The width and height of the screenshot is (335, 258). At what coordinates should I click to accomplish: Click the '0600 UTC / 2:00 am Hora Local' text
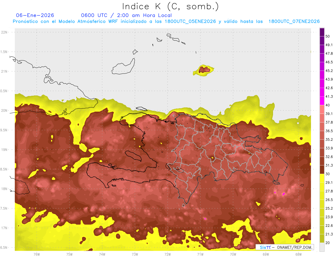pos(126,15)
